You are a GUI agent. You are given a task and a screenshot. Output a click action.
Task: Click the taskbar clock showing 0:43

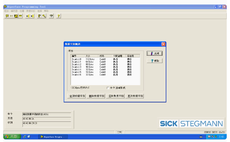(222, 137)
